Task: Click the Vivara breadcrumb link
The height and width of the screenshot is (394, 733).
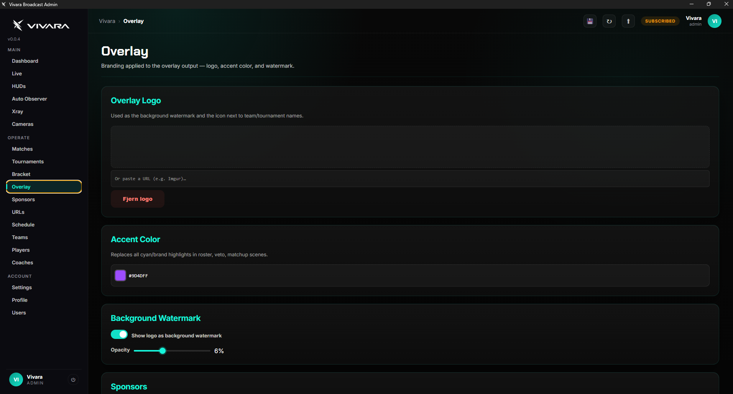Action: 107,21
